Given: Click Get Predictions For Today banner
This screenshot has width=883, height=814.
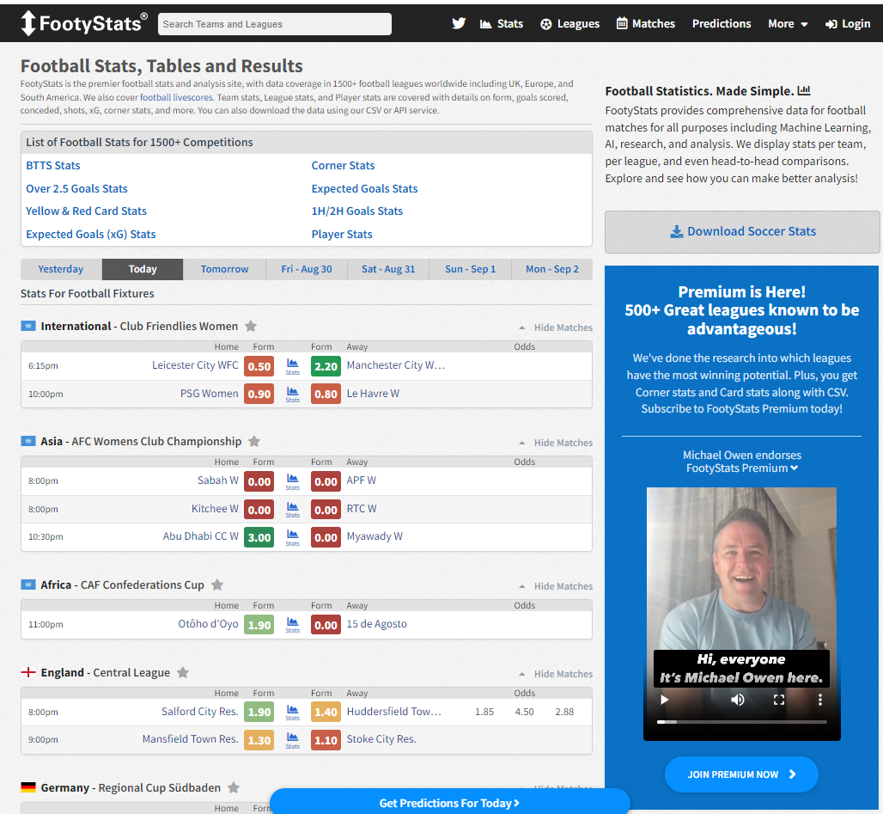Looking at the screenshot, I should coord(449,803).
